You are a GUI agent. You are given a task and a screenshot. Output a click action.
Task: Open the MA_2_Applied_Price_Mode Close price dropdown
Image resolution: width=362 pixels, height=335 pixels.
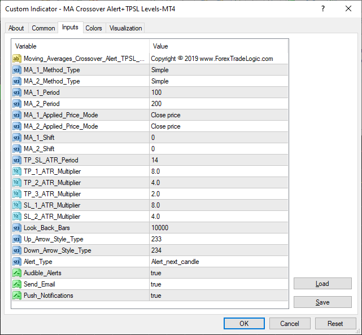coord(218,126)
